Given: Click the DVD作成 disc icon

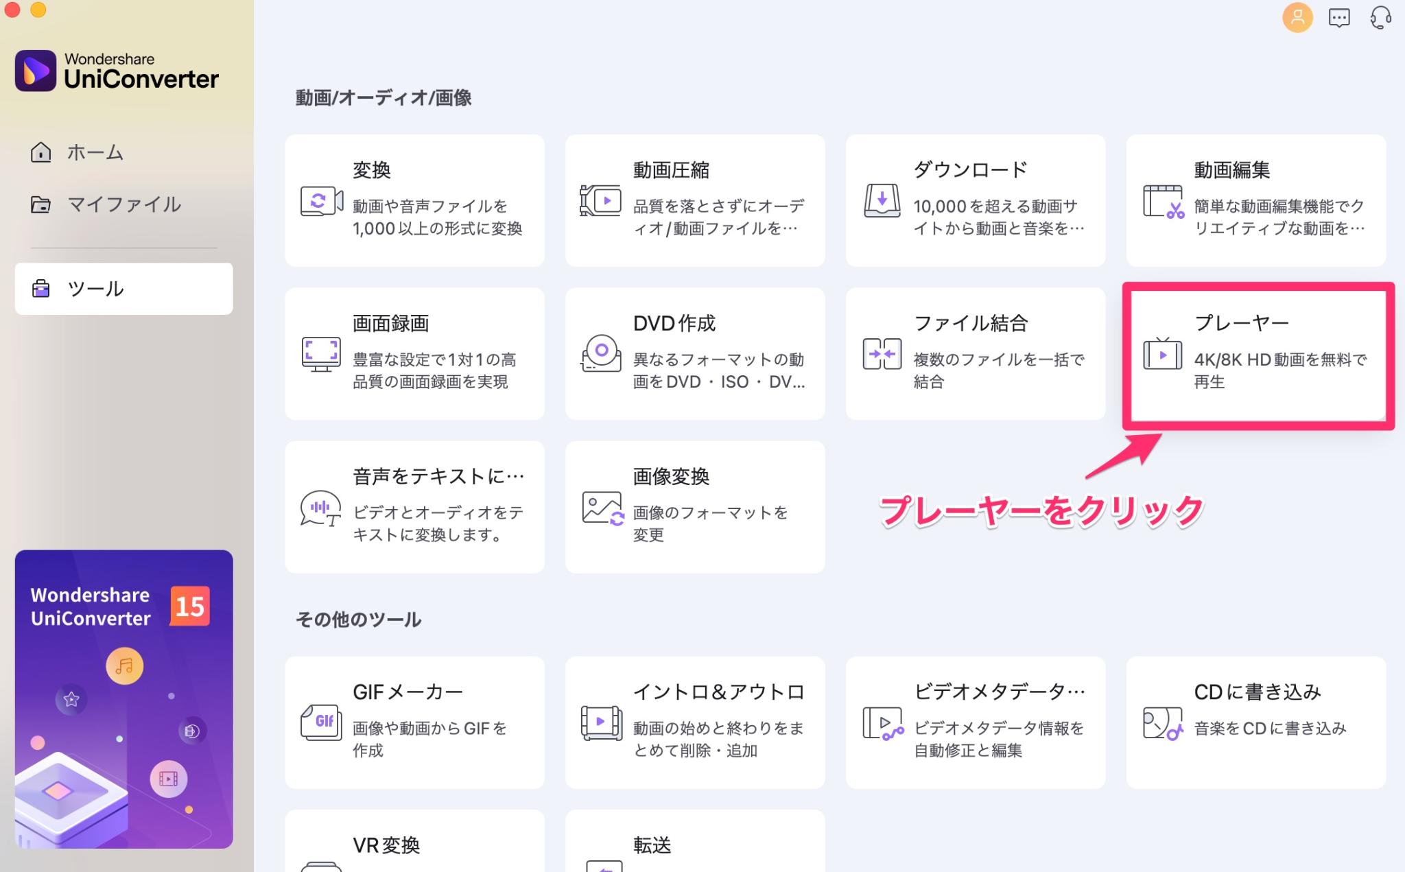Looking at the screenshot, I should [x=600, y=353].
